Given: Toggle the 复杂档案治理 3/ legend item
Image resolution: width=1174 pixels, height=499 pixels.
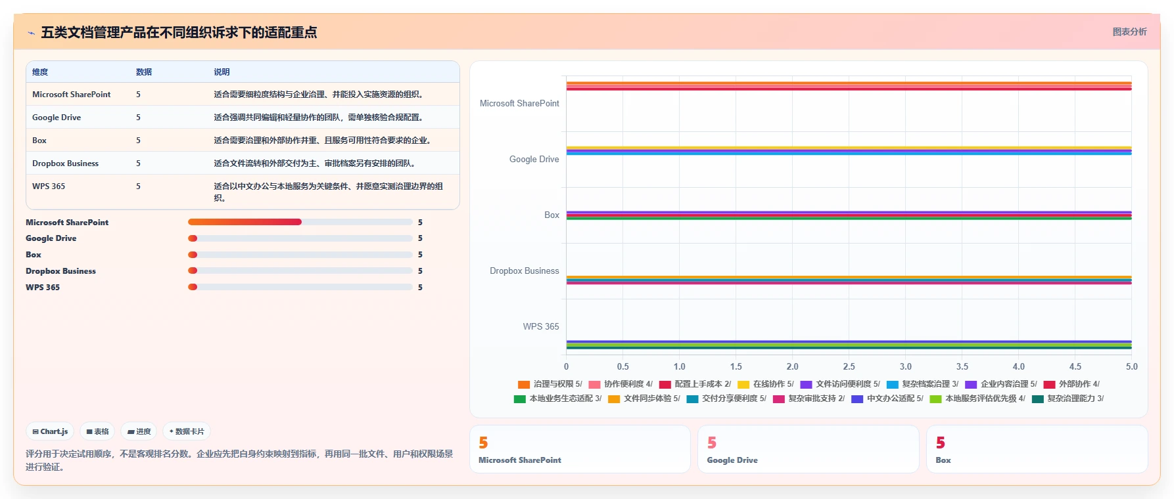Looking at the screenshot, I should click(x=922, y=384).
